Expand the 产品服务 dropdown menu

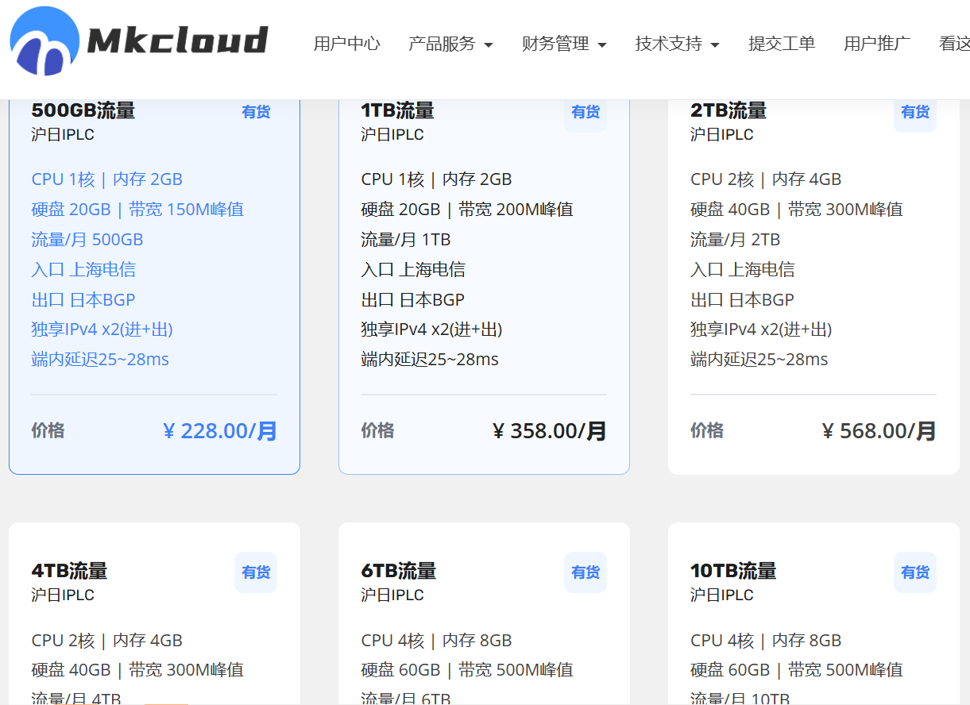point(451,44)
